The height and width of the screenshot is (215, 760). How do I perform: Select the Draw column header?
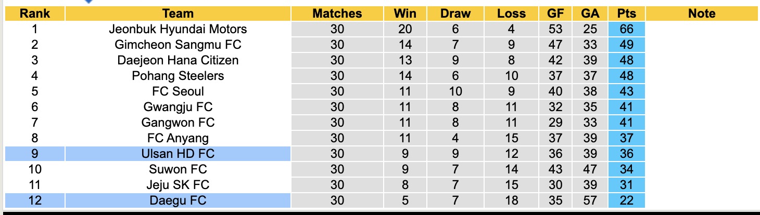(x=455, y=14)
